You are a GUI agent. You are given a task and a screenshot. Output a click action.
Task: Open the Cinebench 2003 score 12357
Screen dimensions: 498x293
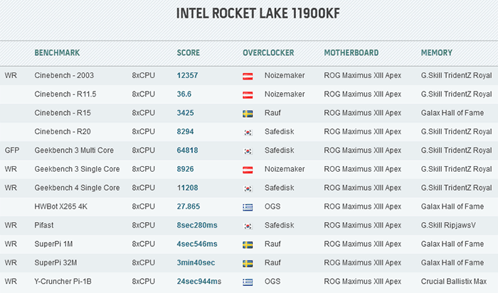pos(187,75)
